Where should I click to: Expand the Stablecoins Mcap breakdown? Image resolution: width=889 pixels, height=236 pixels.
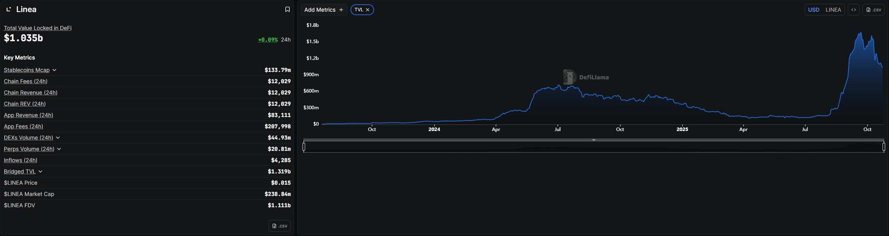pos(54,70)
